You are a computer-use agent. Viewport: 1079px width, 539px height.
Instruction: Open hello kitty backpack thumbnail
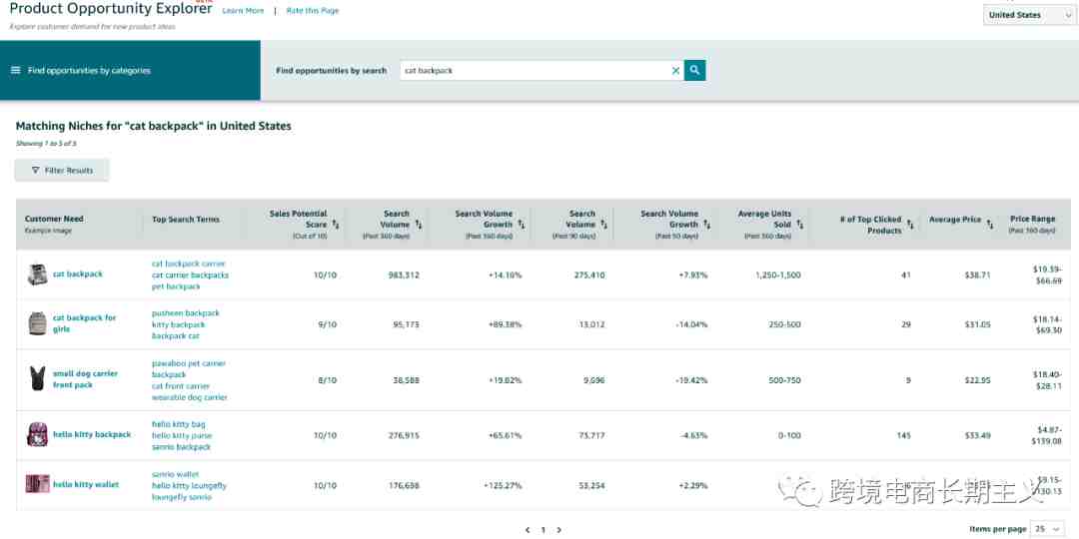37,434
